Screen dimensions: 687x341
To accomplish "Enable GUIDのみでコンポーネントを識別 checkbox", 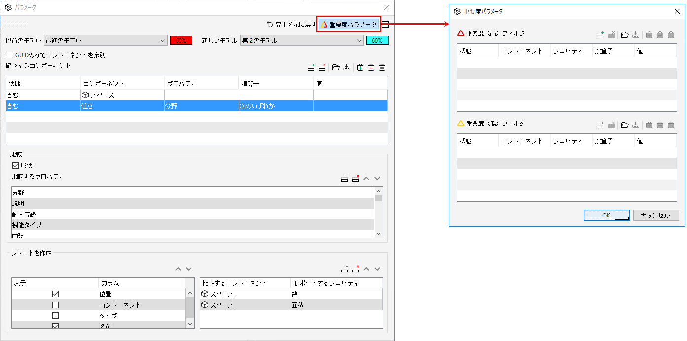I will point(10,55).
